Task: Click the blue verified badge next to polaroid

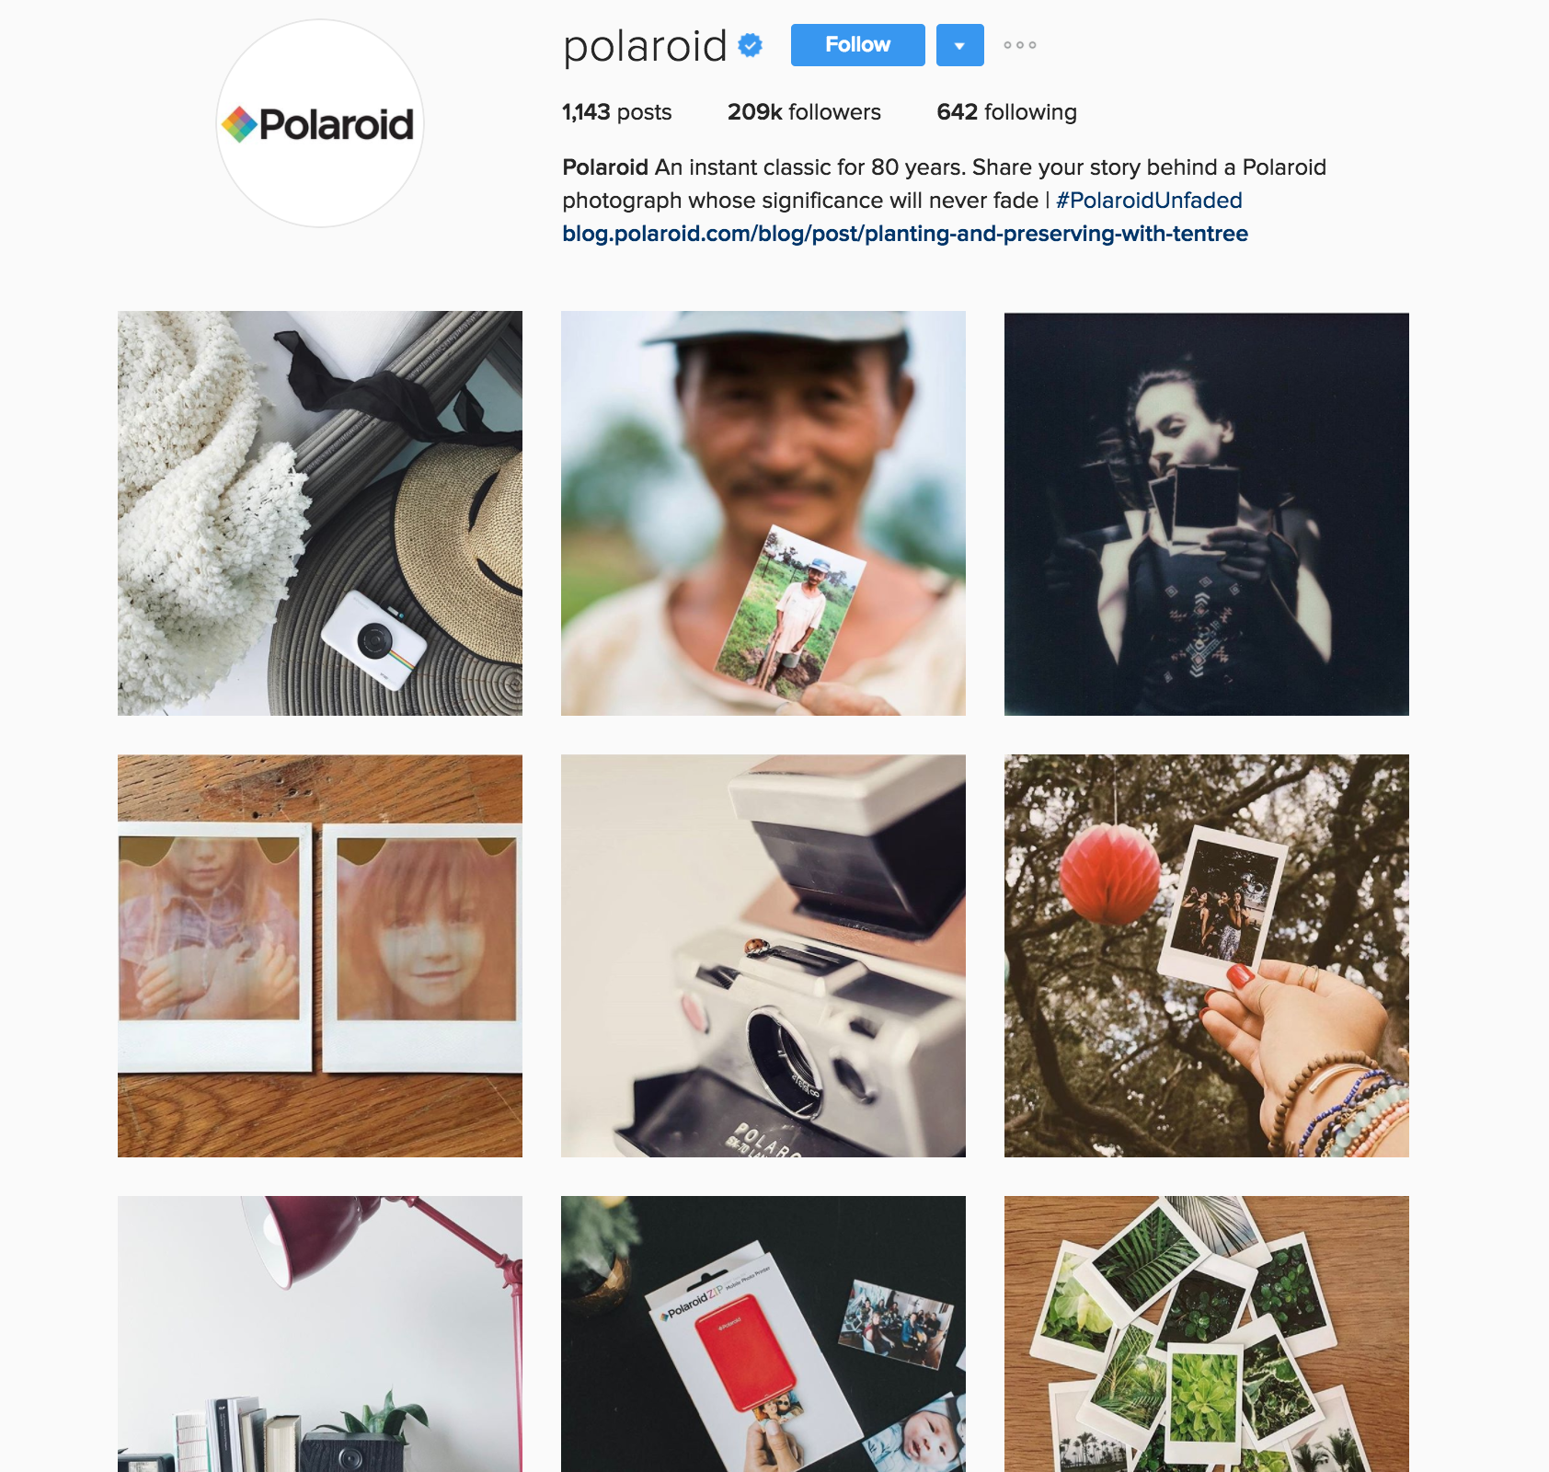Action: point(751,45)
